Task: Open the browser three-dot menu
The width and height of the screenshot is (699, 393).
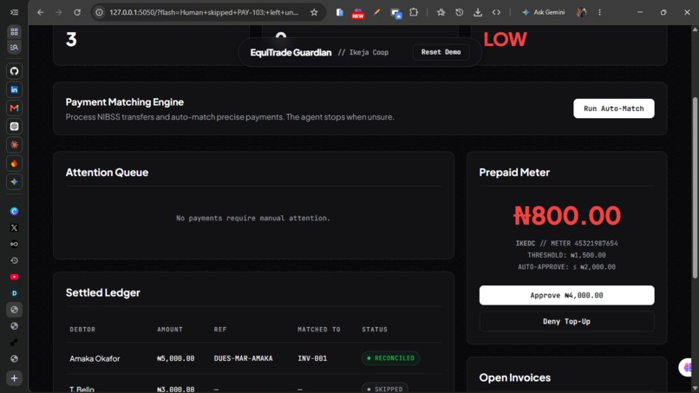Action: pos(599,12)
